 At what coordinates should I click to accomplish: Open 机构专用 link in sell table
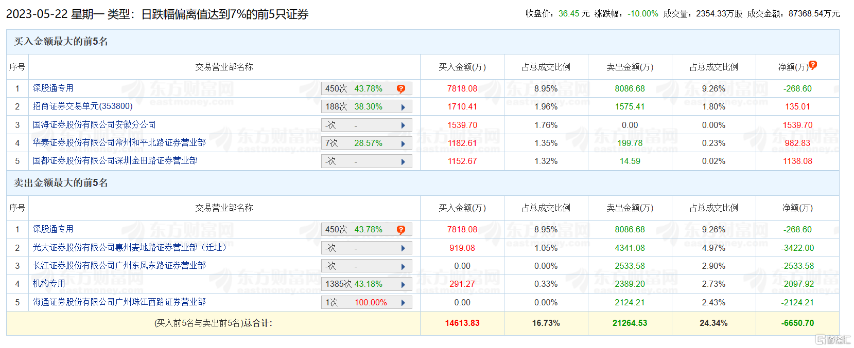pyautogui.click(x=49, y=284)
